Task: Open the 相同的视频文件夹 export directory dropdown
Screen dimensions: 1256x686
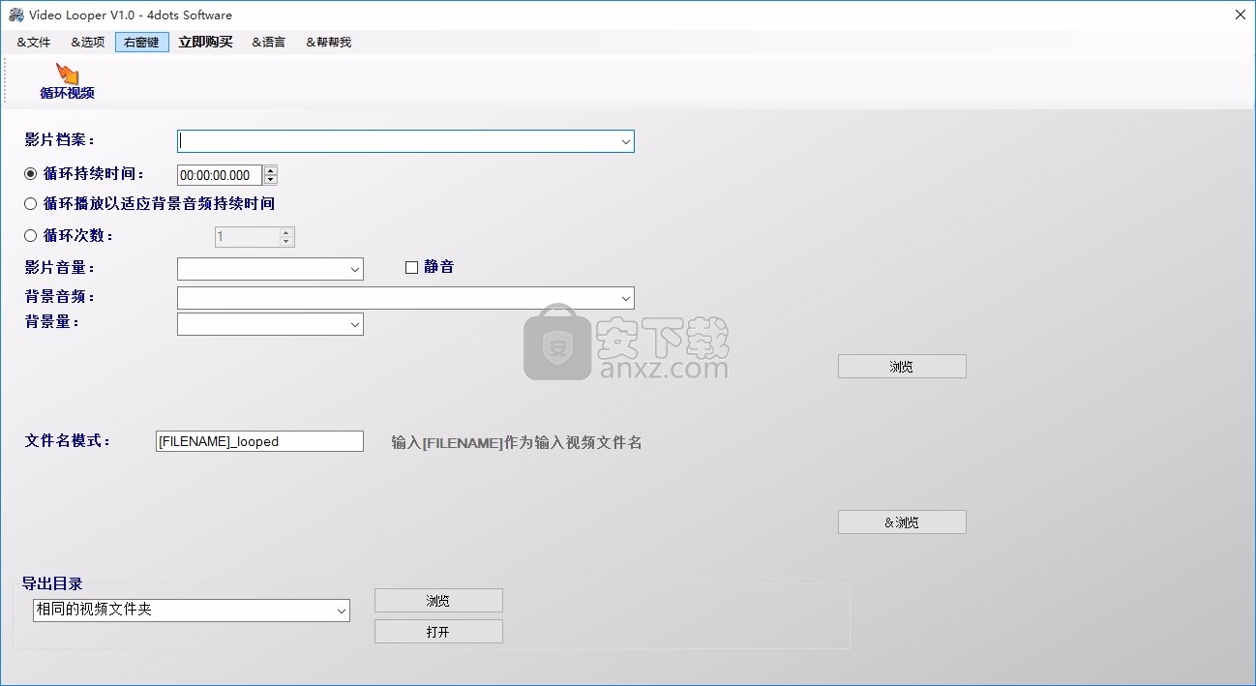Action: (x=341, y=611)
